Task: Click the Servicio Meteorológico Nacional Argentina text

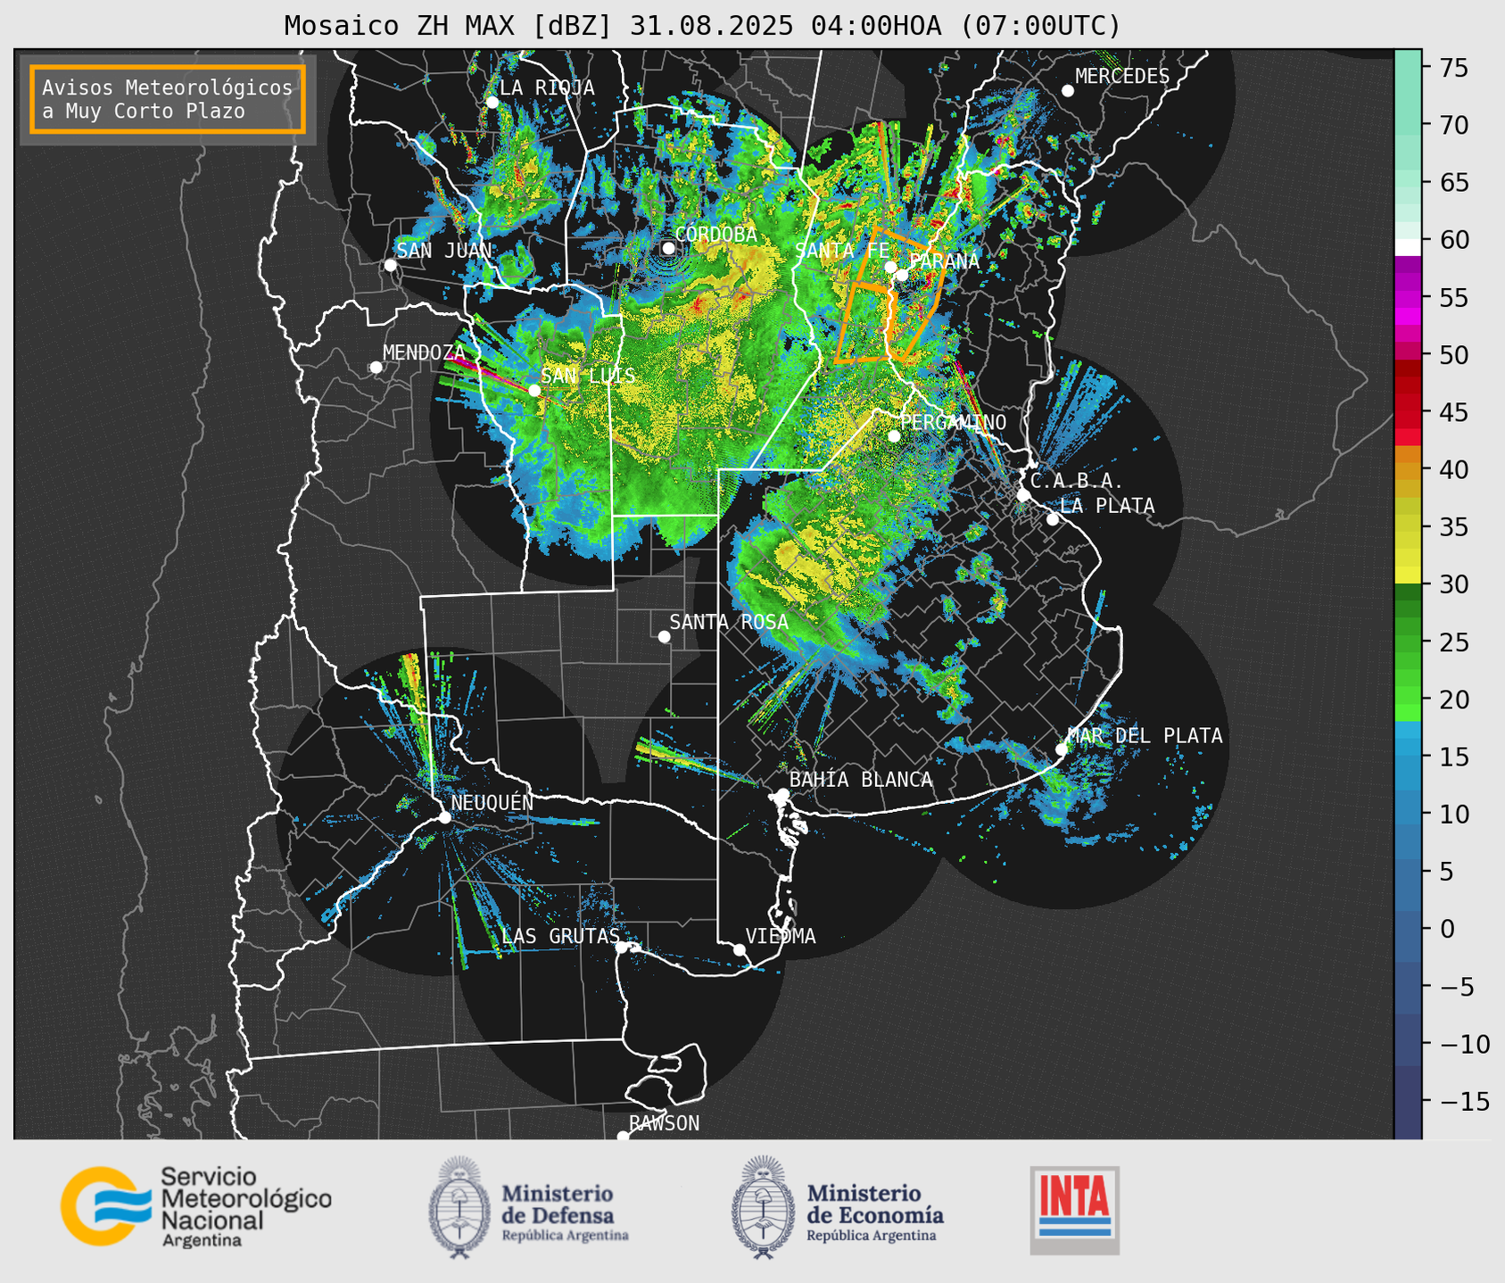Action: (x=245, y=1206)
